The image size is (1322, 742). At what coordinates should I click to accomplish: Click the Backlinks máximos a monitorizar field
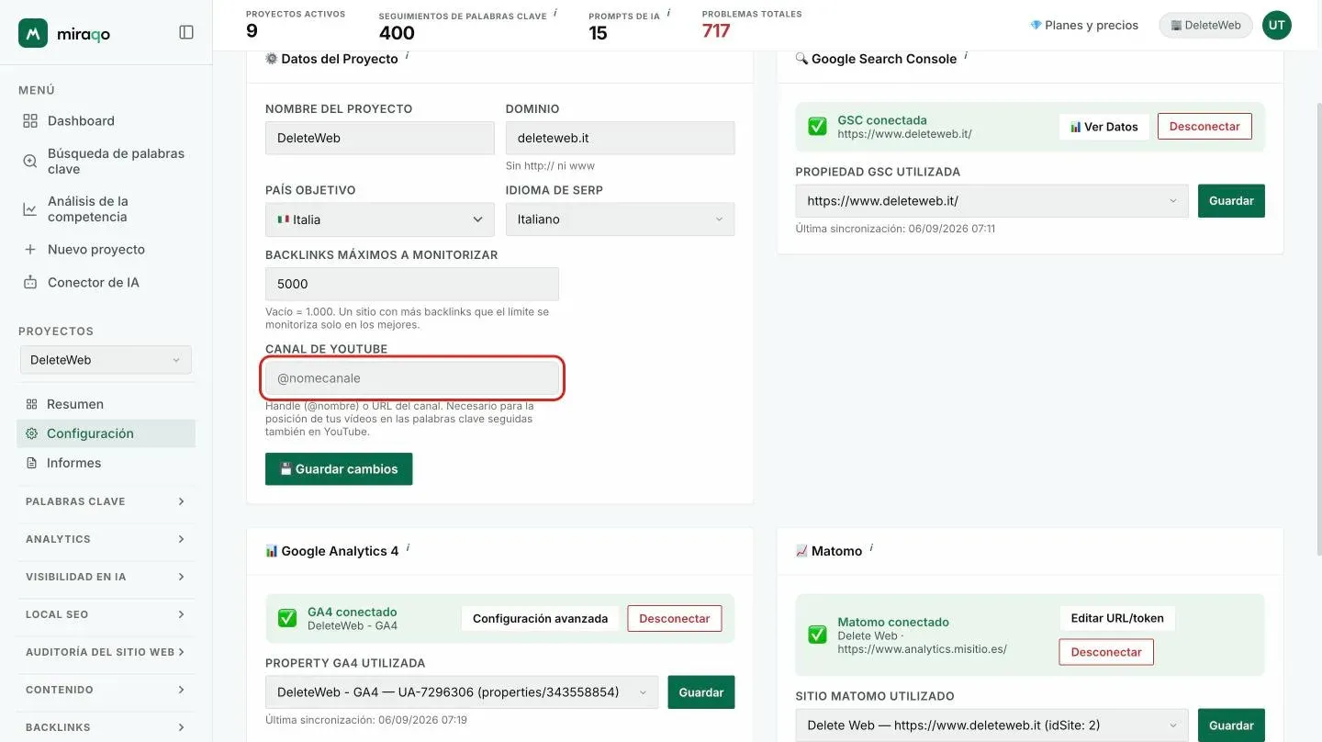click(412, 284)
